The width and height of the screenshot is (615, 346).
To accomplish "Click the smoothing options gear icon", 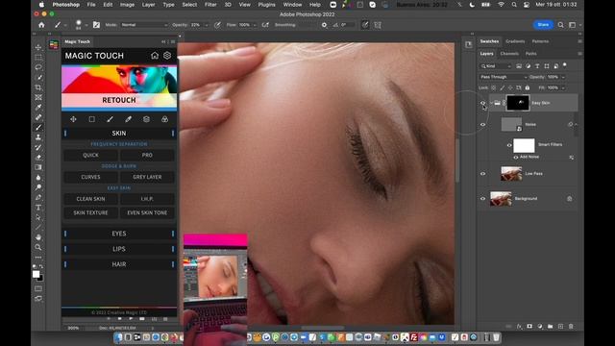I will [x=324, y=25].
